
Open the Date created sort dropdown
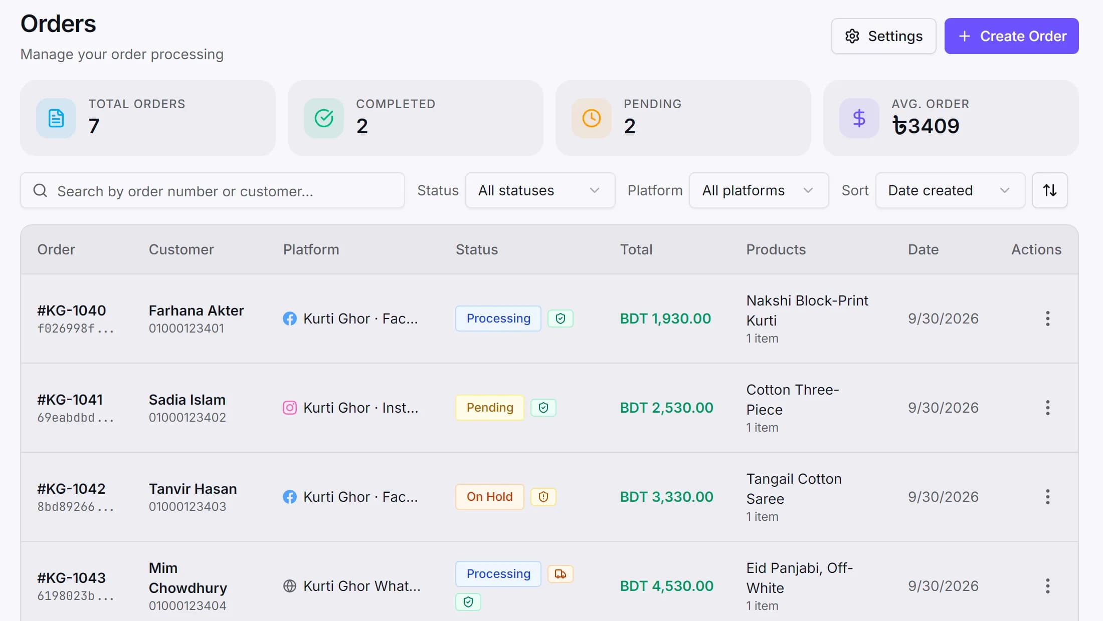tap(950, 190)
